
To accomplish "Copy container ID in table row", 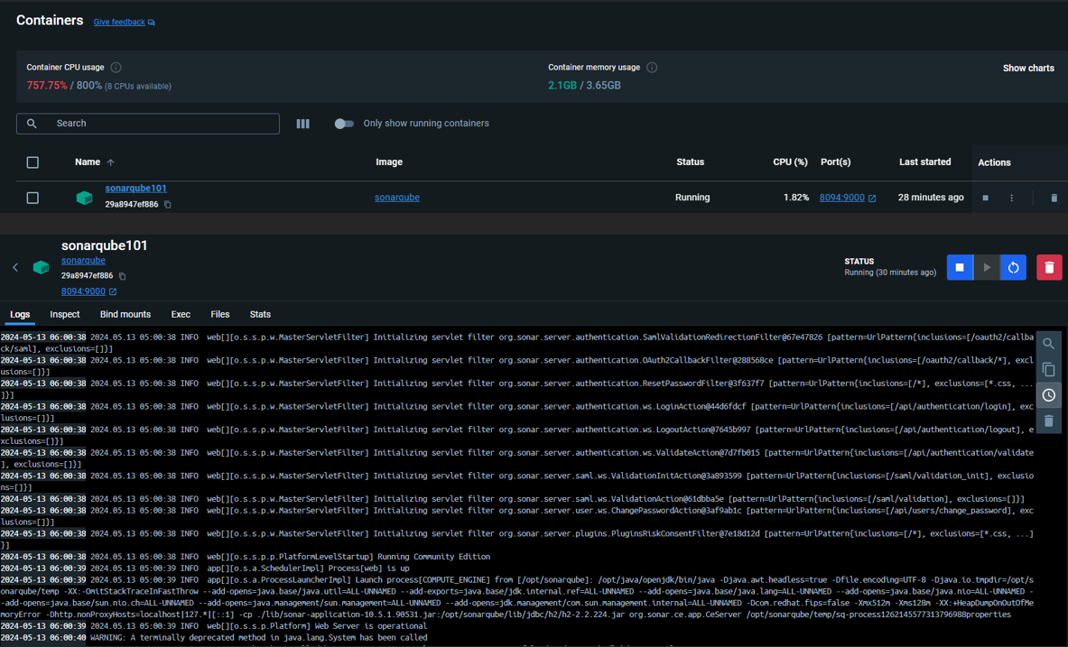I will coord(168,205).
